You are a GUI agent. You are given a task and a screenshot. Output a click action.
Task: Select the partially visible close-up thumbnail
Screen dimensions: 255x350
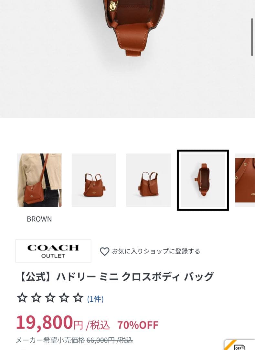pos(245,180)
